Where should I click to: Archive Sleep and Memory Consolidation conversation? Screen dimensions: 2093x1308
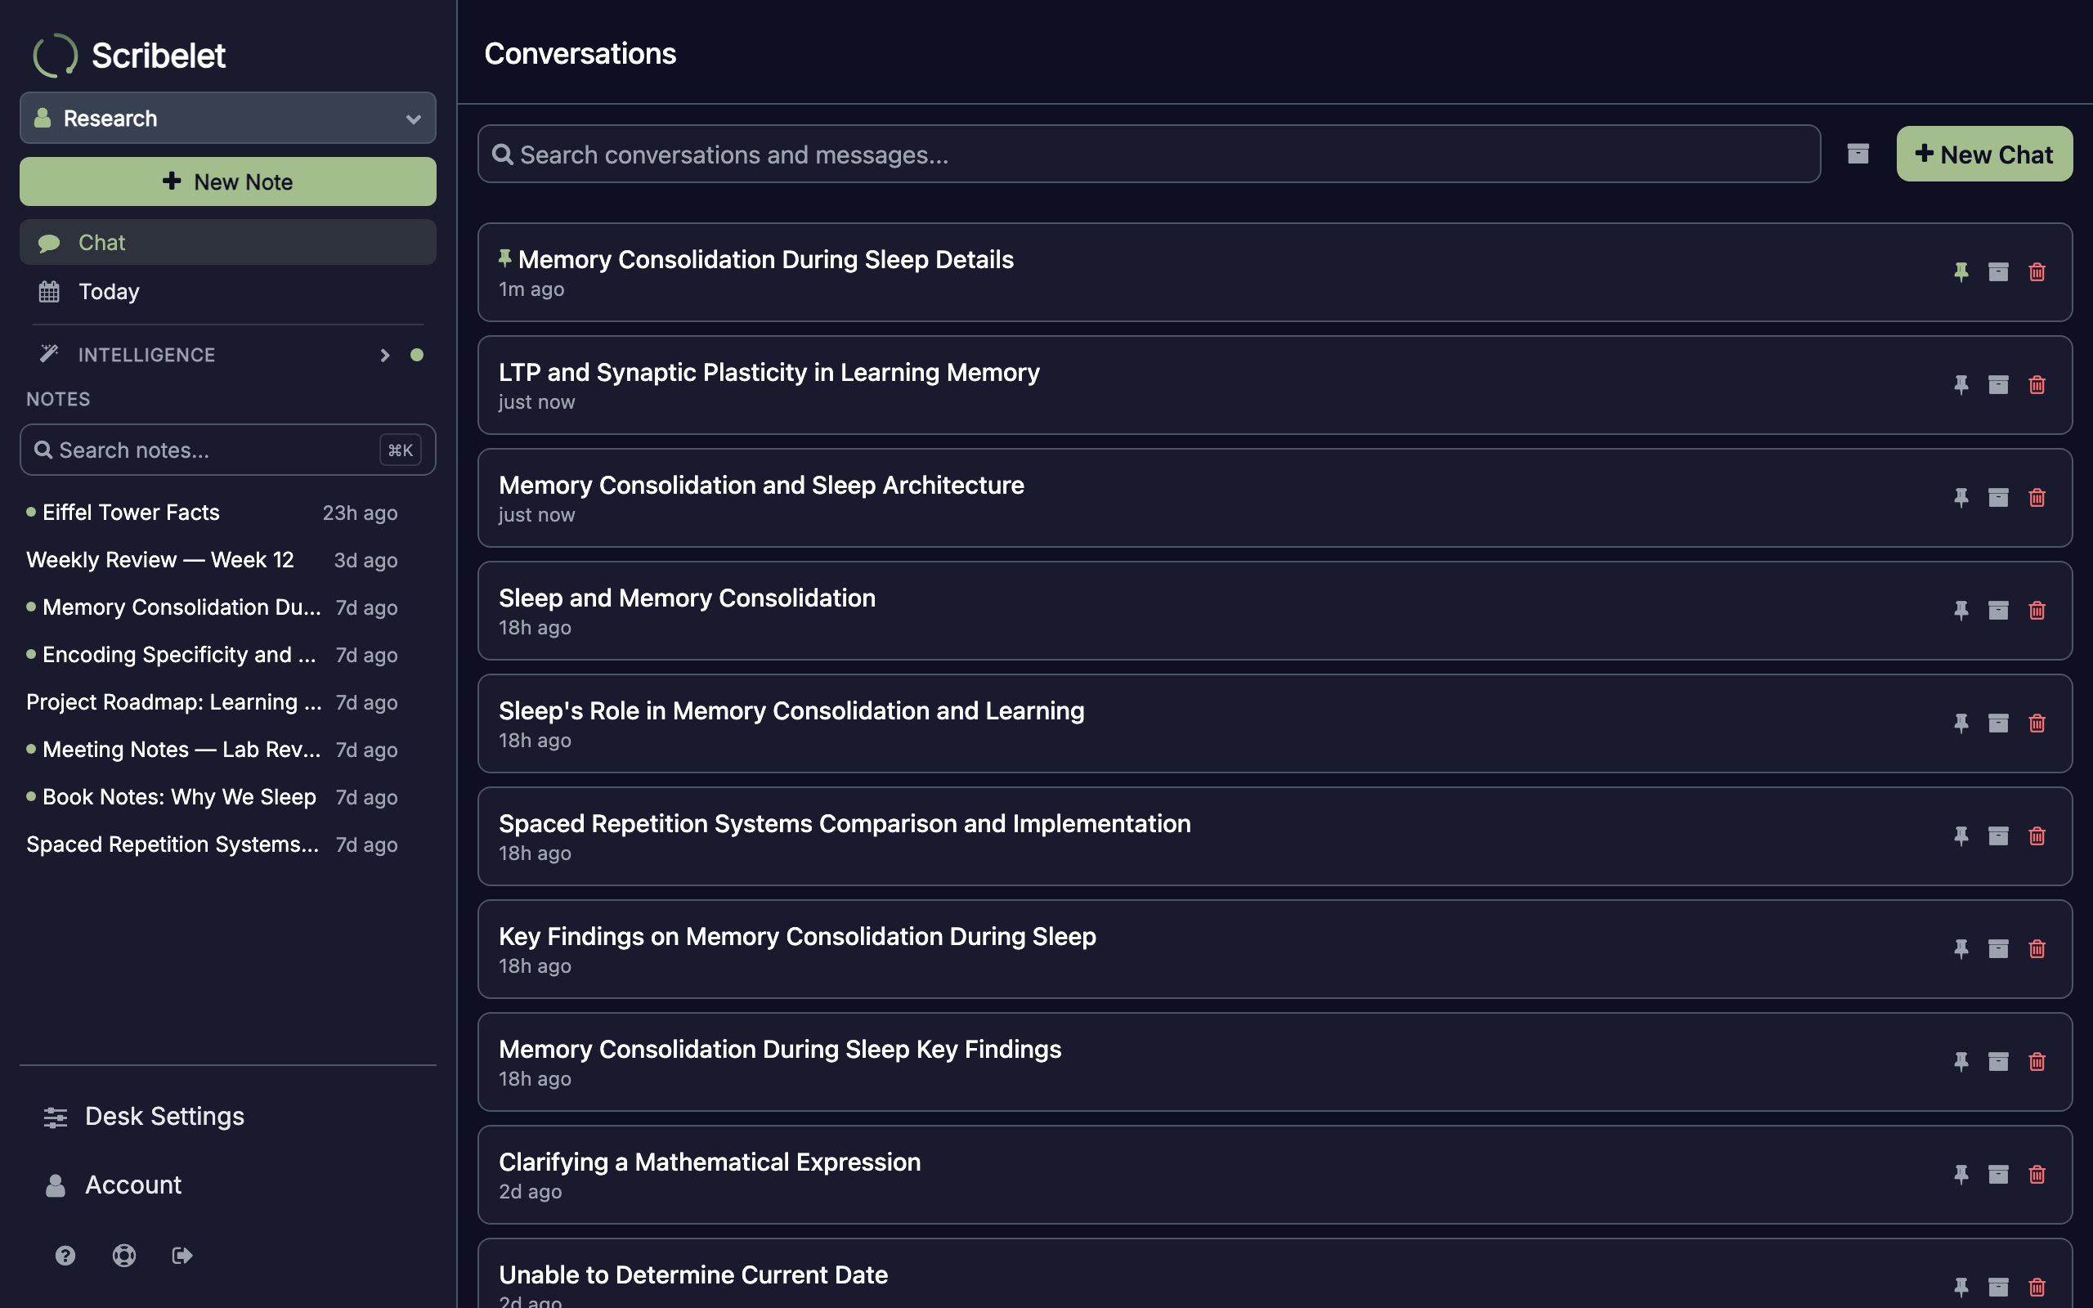pos(1998,610)
